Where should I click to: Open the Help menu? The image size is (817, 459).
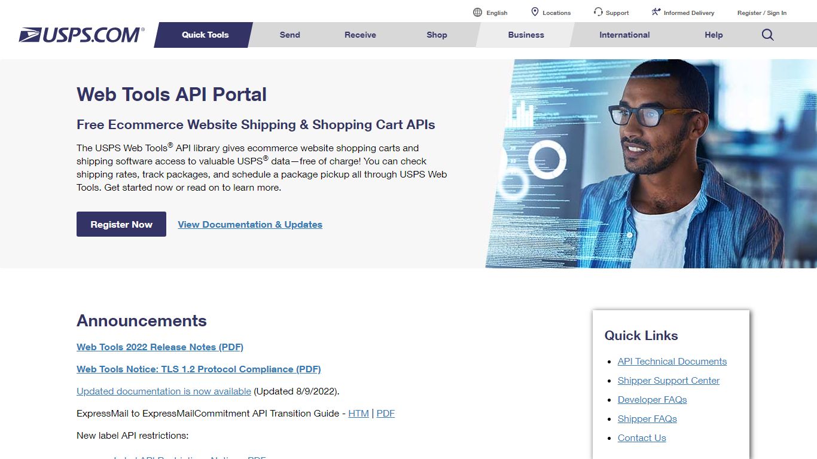click(x=714, y=35)
